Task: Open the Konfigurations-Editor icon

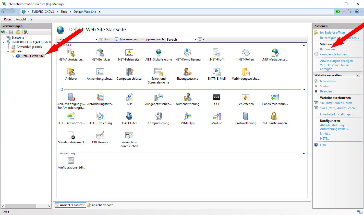Action: tap(71, 161)
